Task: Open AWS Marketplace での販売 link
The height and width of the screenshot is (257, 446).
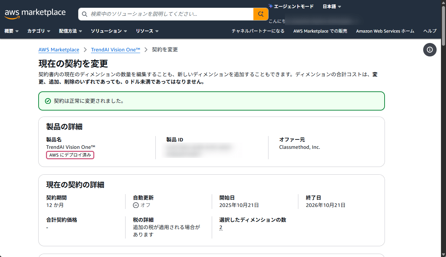Action: [x=320, y=31]
